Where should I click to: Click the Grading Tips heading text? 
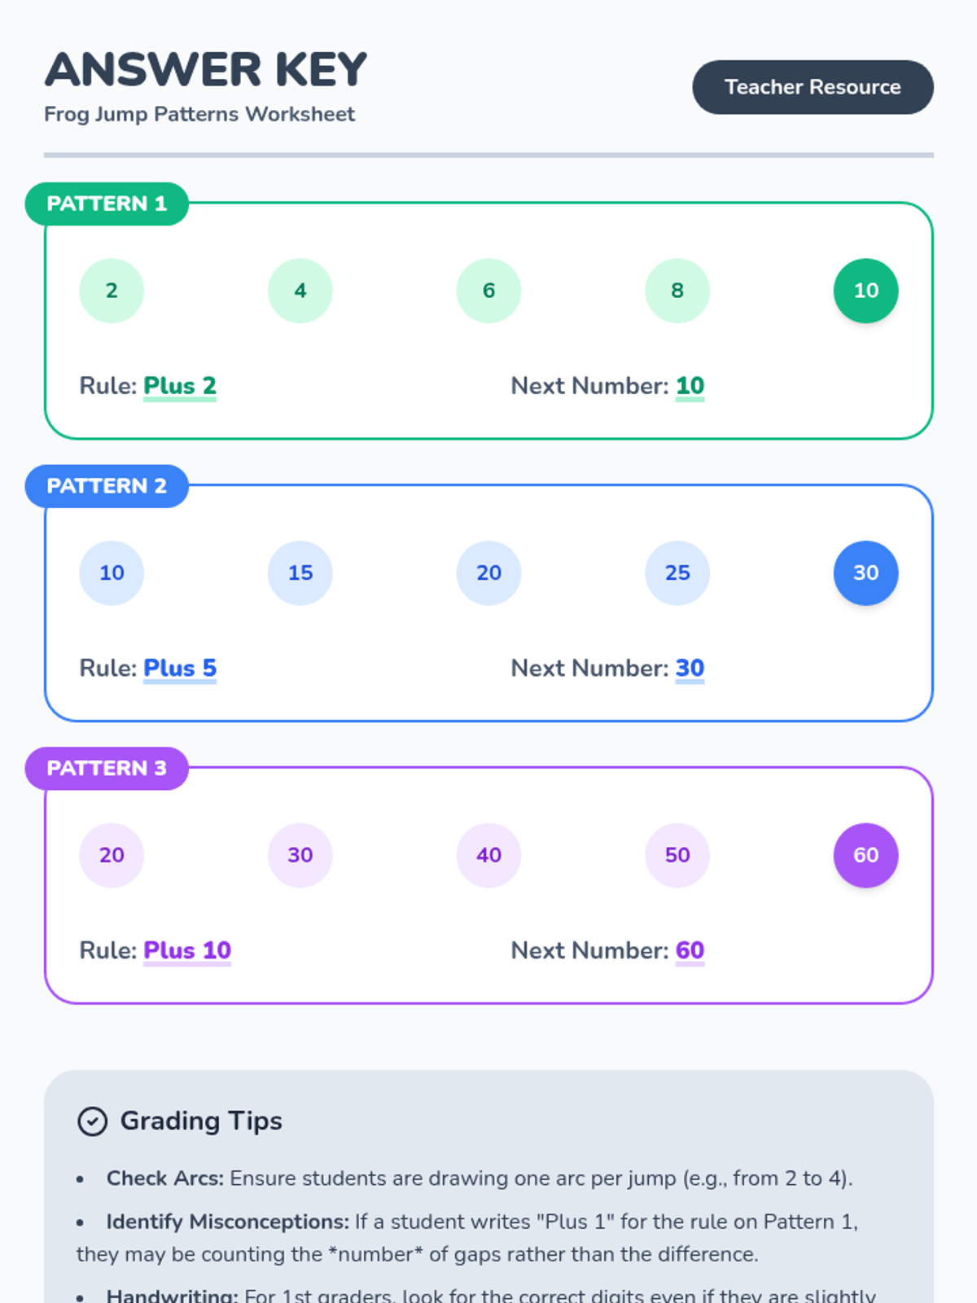(x=201, y=1121)
